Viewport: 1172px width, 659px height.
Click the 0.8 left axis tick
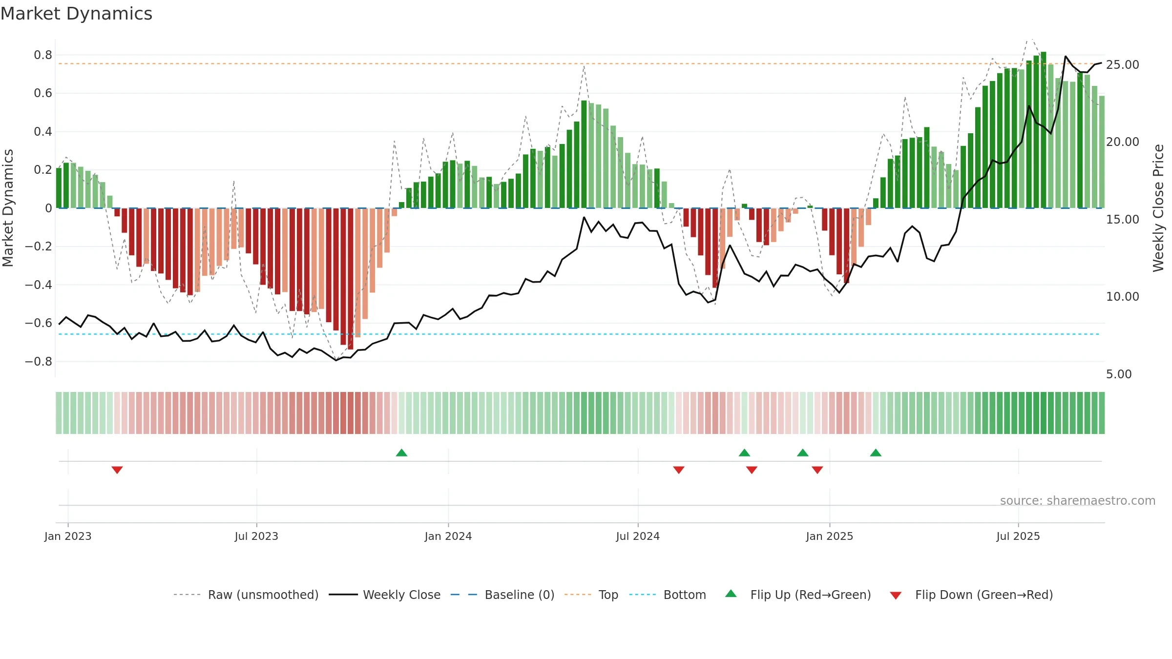click(x=43, y=55)
